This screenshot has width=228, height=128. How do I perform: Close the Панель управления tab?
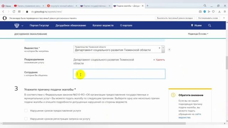[43, 6]
